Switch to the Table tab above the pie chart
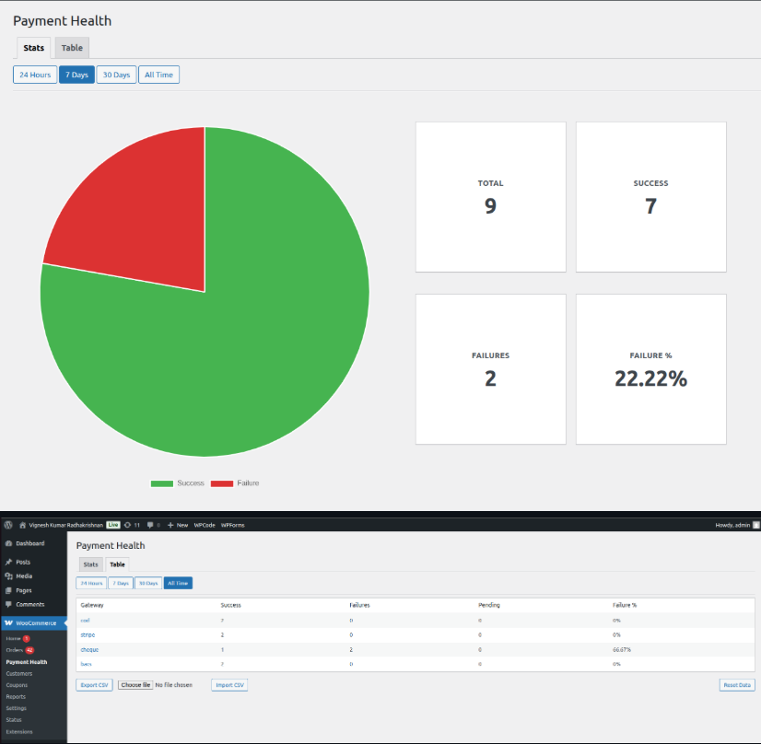Image resolution: width=761 pixels, height=744 pixels. tap(72, 48)
